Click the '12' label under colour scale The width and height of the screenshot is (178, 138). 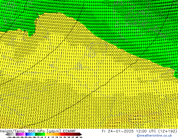coord(53,137)
